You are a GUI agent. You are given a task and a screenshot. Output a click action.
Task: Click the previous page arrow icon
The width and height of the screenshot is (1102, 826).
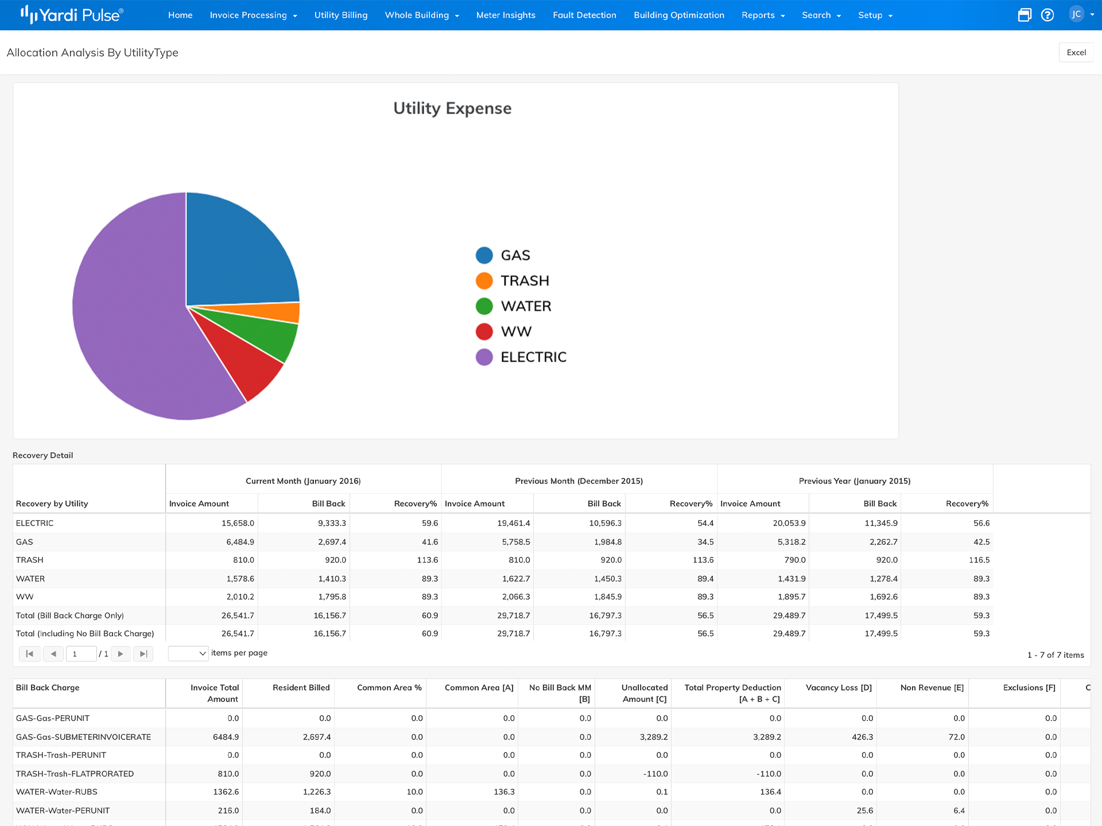coord(53,653)
